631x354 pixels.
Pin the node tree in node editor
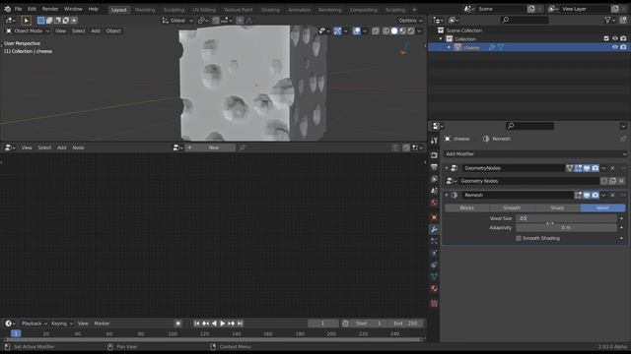[x=243, y=147]
